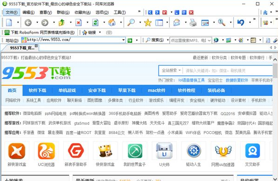Expand the address bar URL dropdown

(124, 40)
